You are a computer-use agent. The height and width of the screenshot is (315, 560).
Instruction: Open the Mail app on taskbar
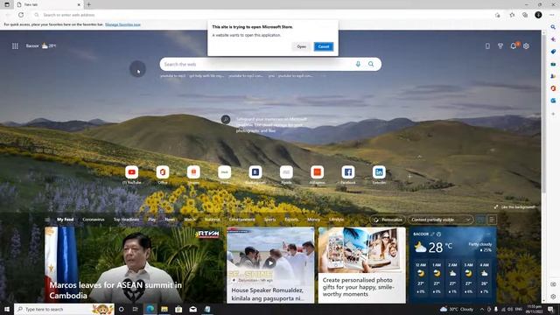(x=192, y=309)
